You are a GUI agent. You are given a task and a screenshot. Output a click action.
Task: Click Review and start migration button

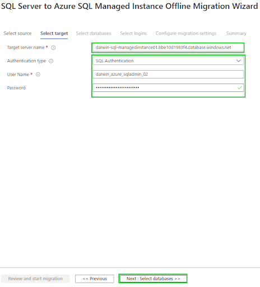[x=35, y=279]
